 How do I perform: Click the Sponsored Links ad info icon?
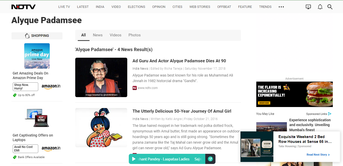click(x=330, y=114)
